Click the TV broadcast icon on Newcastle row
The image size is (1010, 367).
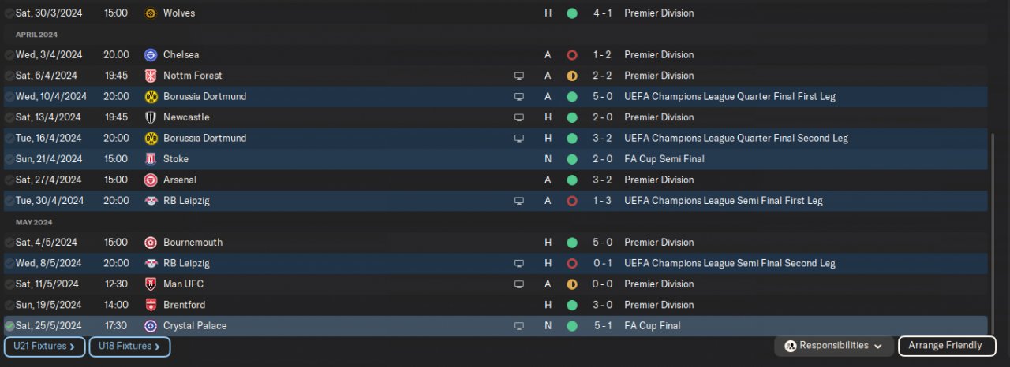(519, 117)
